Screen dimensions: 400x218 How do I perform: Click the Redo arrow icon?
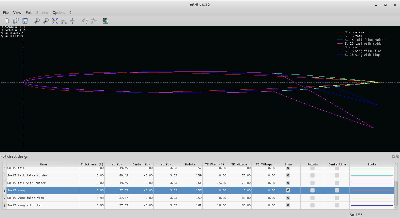(x=94, y=21)
